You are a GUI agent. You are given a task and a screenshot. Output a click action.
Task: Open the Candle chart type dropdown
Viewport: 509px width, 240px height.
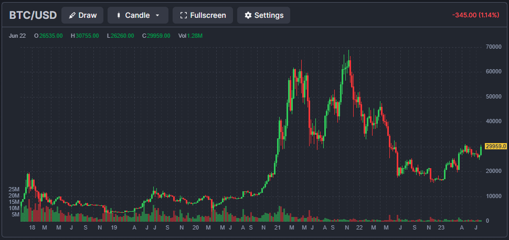[138, 15]
